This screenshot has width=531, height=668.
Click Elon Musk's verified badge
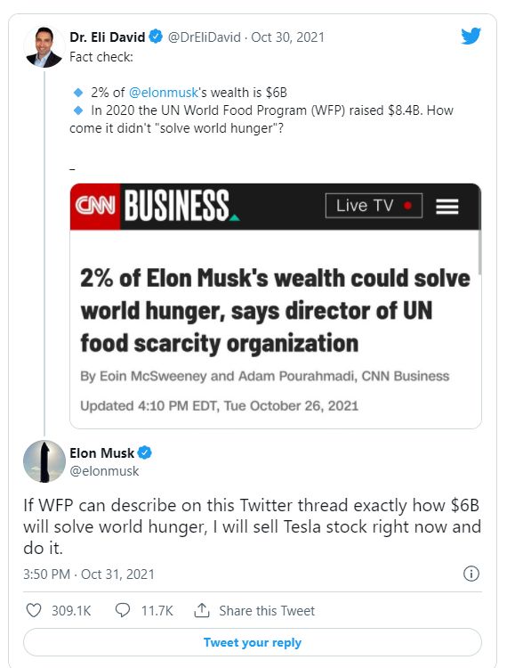click(145, 452)
